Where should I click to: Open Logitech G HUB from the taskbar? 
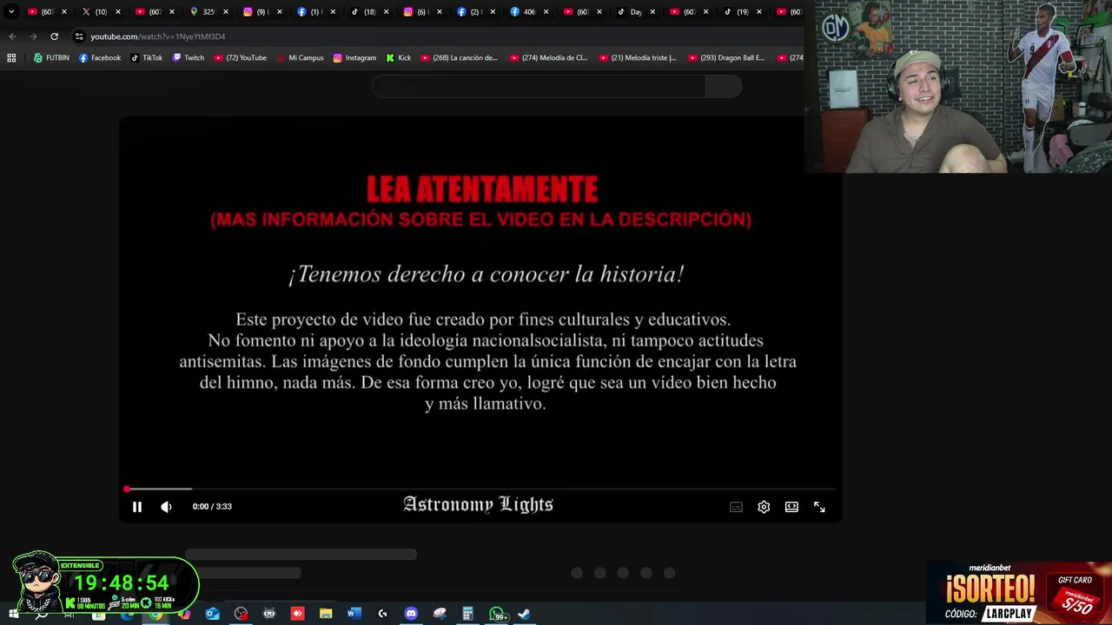382,614
